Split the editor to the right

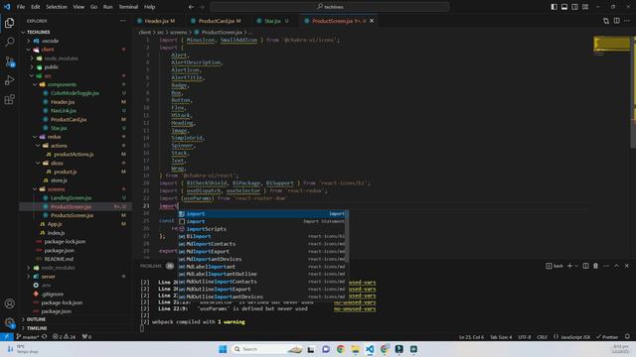pyautogui.click(x=616, y=21)
